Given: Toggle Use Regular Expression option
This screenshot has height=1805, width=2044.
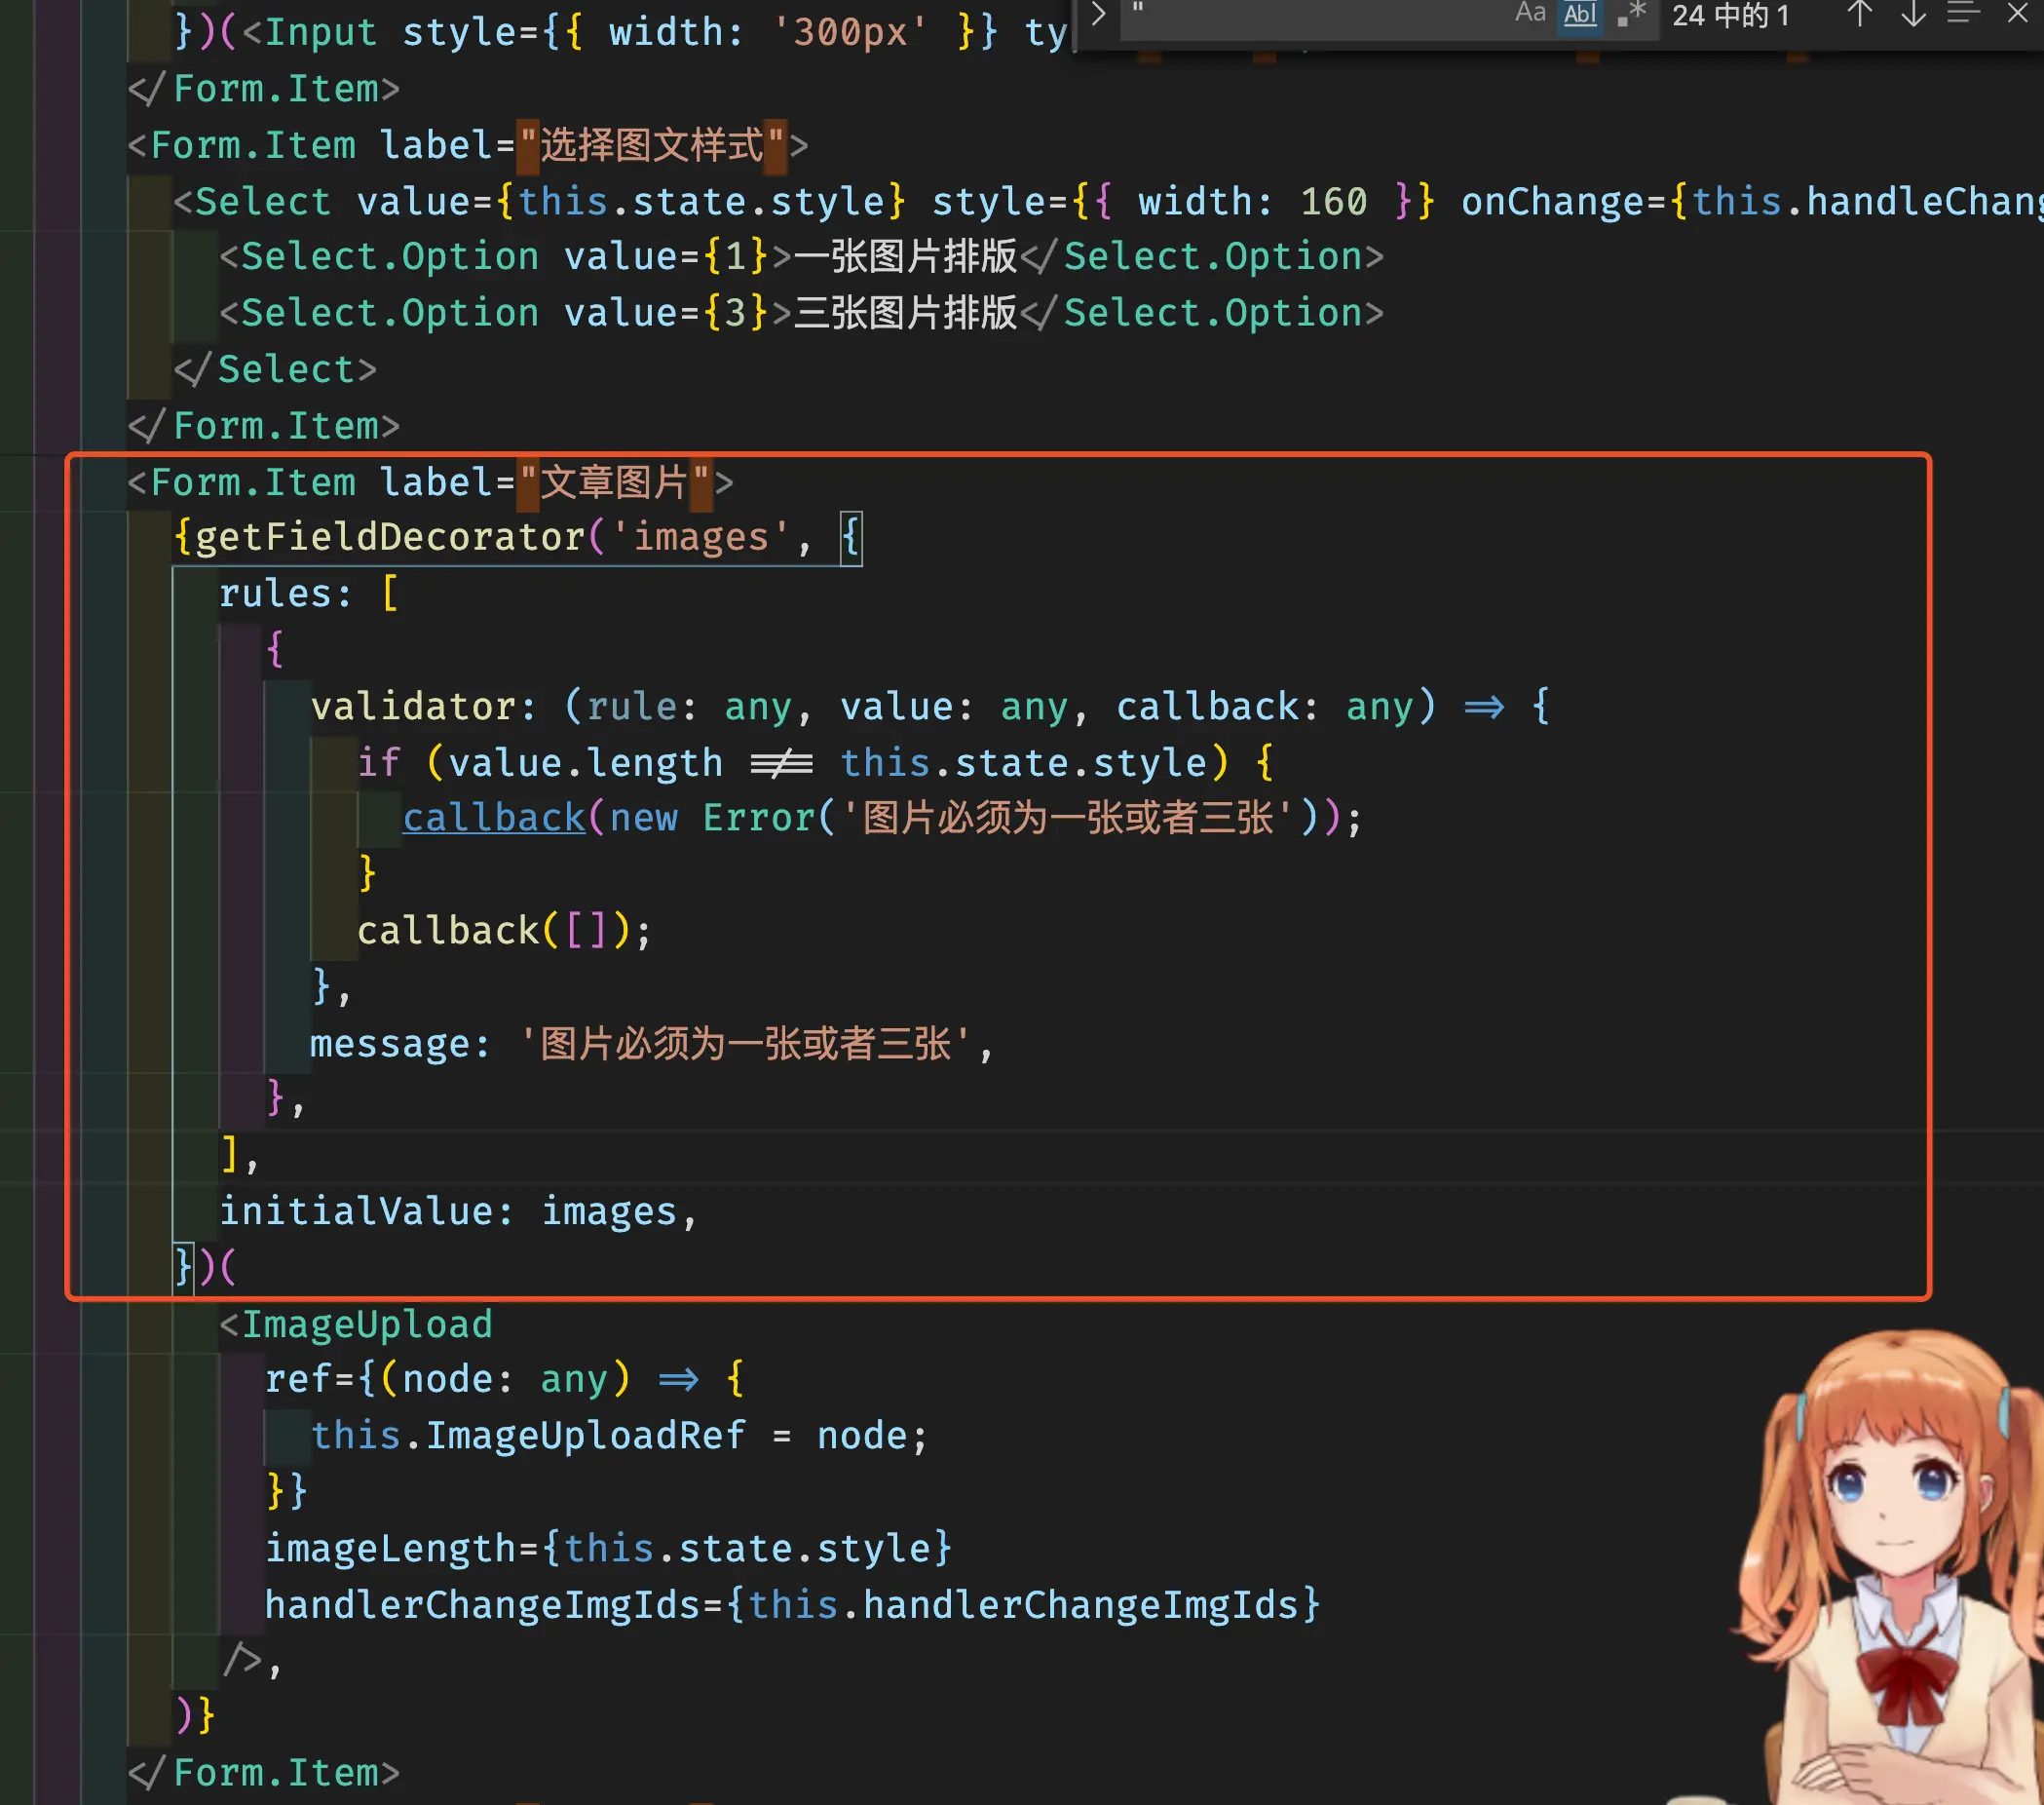Looking at the screenshot, I should coord(1630,14).
